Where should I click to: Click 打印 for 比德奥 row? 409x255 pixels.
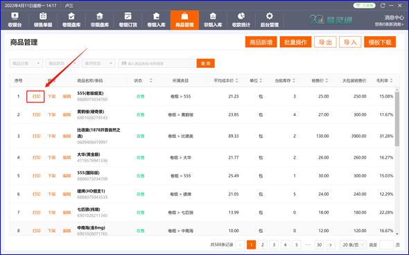pyautogui.click(x=36, y=136)
